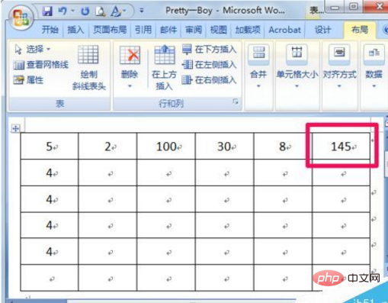
Task: Switch to the 开始 tab
Action: [50, 30]
